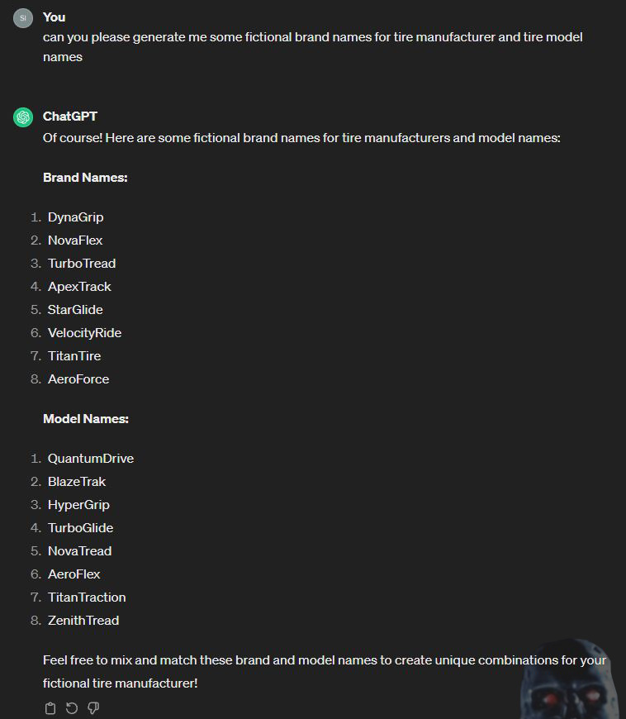
Task: Click the green ChatGPT logo avatar
Action: pyautogui.click(x=23, y=117)
